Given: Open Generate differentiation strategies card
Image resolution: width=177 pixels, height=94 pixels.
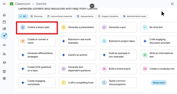Looking at the screenshot, I should 37,55.
